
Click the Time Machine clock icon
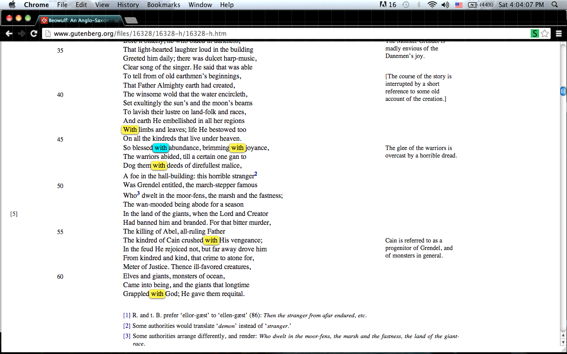pos(406,5)
